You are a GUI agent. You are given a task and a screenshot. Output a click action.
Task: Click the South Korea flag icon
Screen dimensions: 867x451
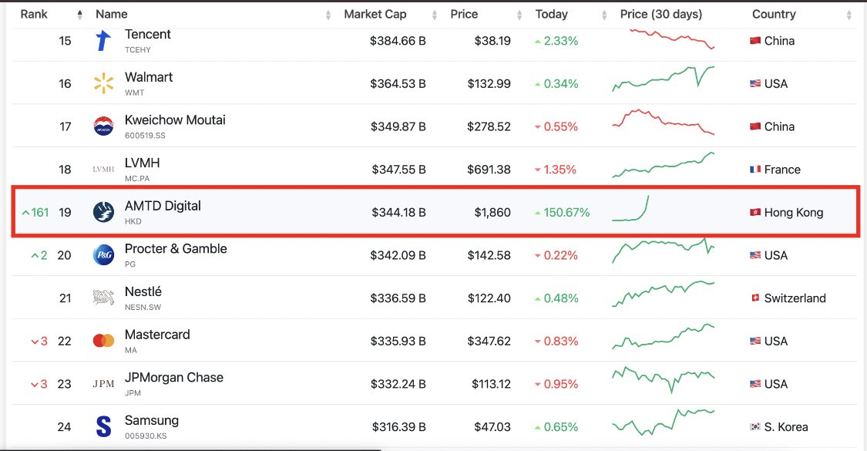point(754,426)
